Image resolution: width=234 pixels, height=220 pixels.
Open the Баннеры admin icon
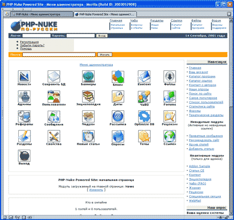[x=88, y=76]
